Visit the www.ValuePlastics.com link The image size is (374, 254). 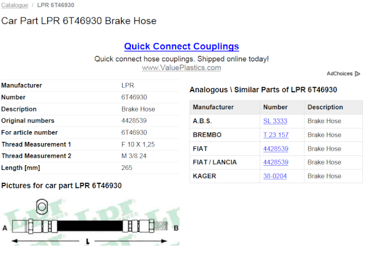[x=181, y=68]
